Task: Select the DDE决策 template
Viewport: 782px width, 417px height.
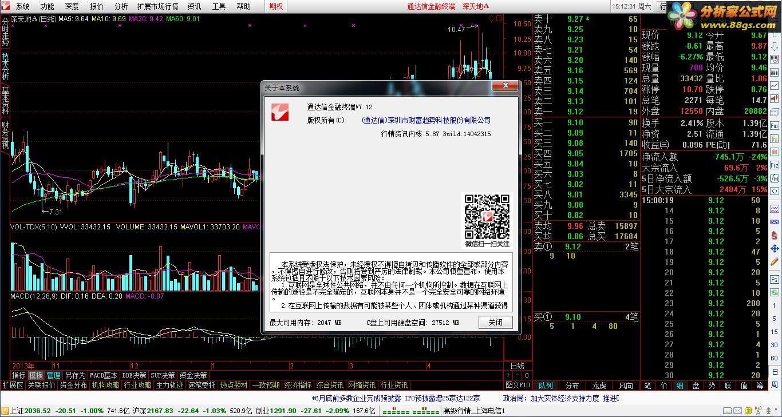Action: tap(134, 375)
